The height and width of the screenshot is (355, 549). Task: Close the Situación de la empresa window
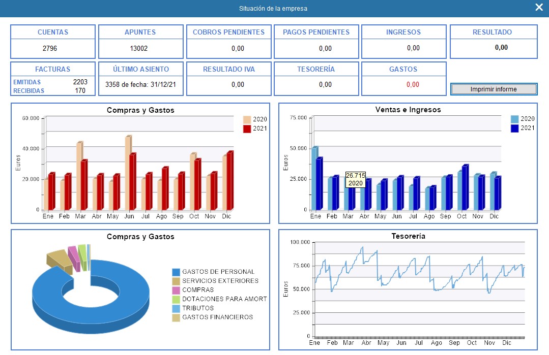click(539, 7)
